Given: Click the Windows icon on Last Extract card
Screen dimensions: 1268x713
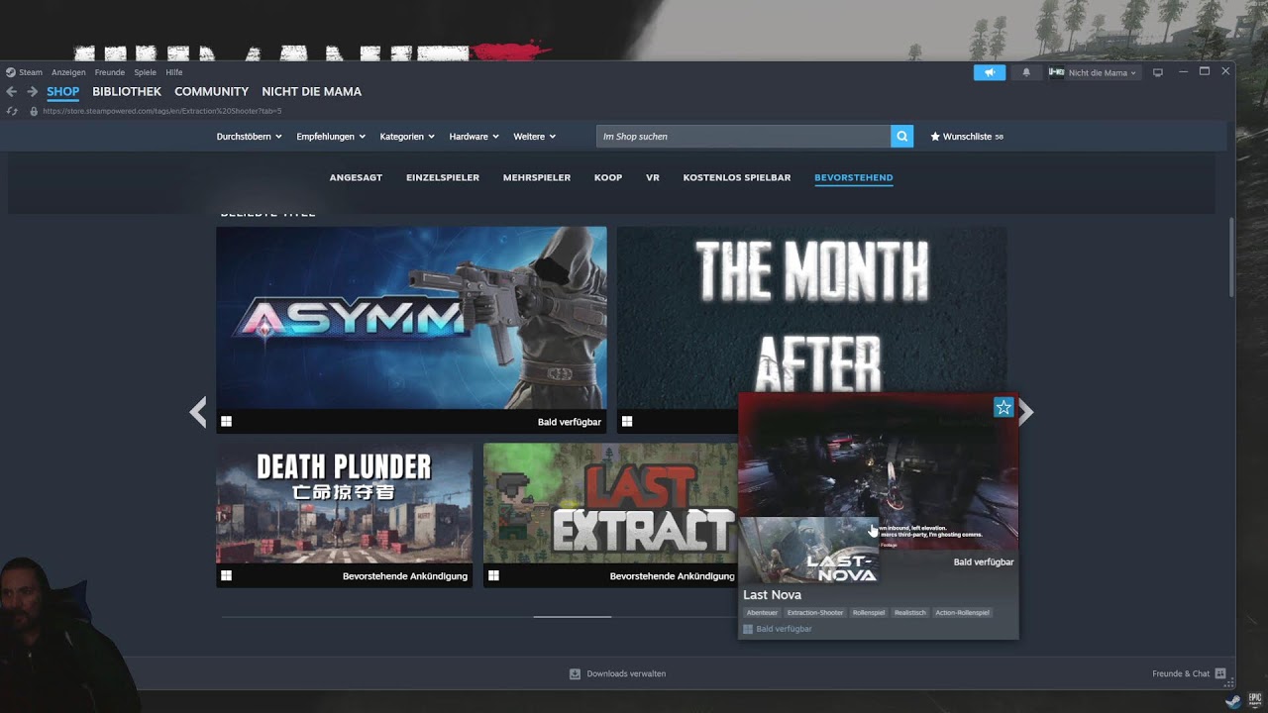Looking at the screenshot, I should click(x=493, y=575).
